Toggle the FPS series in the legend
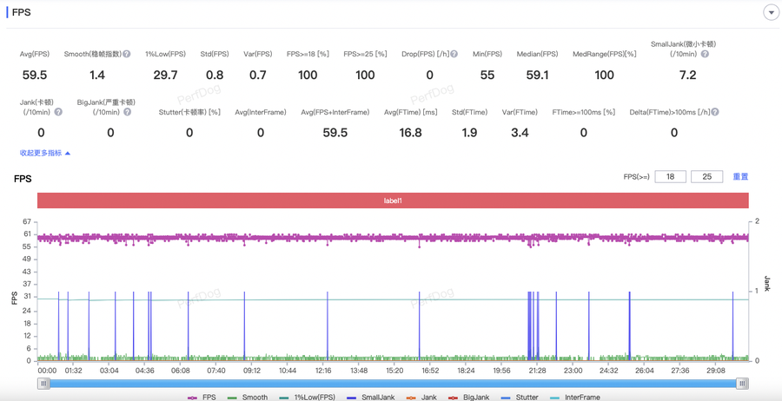 pos(202,398)
